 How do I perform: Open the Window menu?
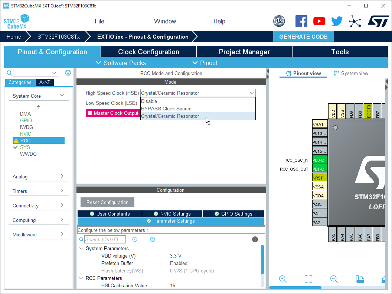[165, 21]
